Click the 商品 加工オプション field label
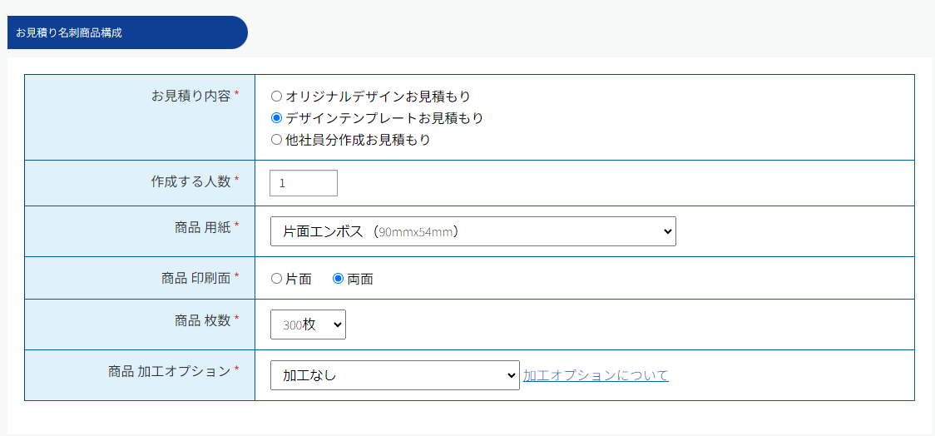This screenshot has width=935, height=436. coord(169,371)
